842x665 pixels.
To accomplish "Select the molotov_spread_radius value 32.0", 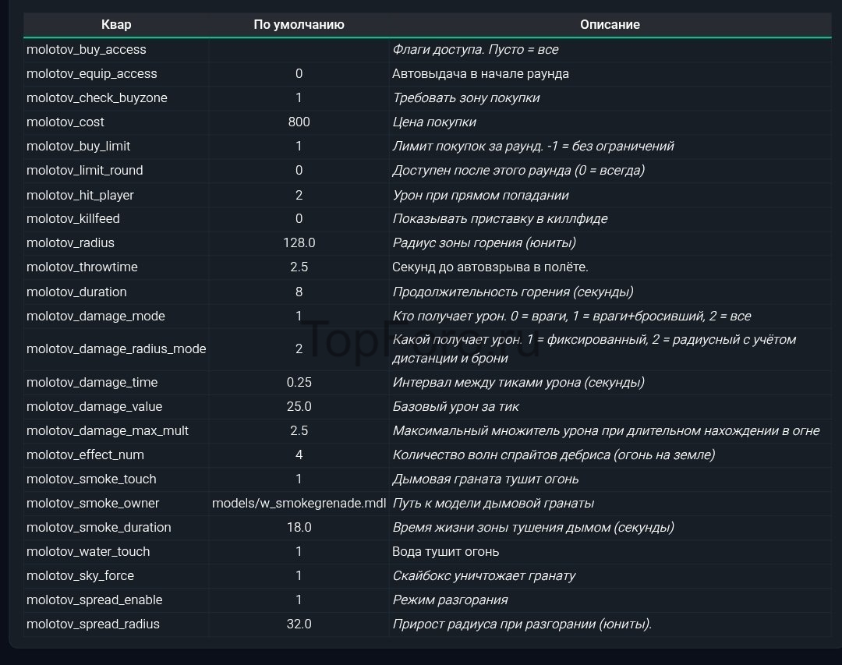I will coord(299,624).
